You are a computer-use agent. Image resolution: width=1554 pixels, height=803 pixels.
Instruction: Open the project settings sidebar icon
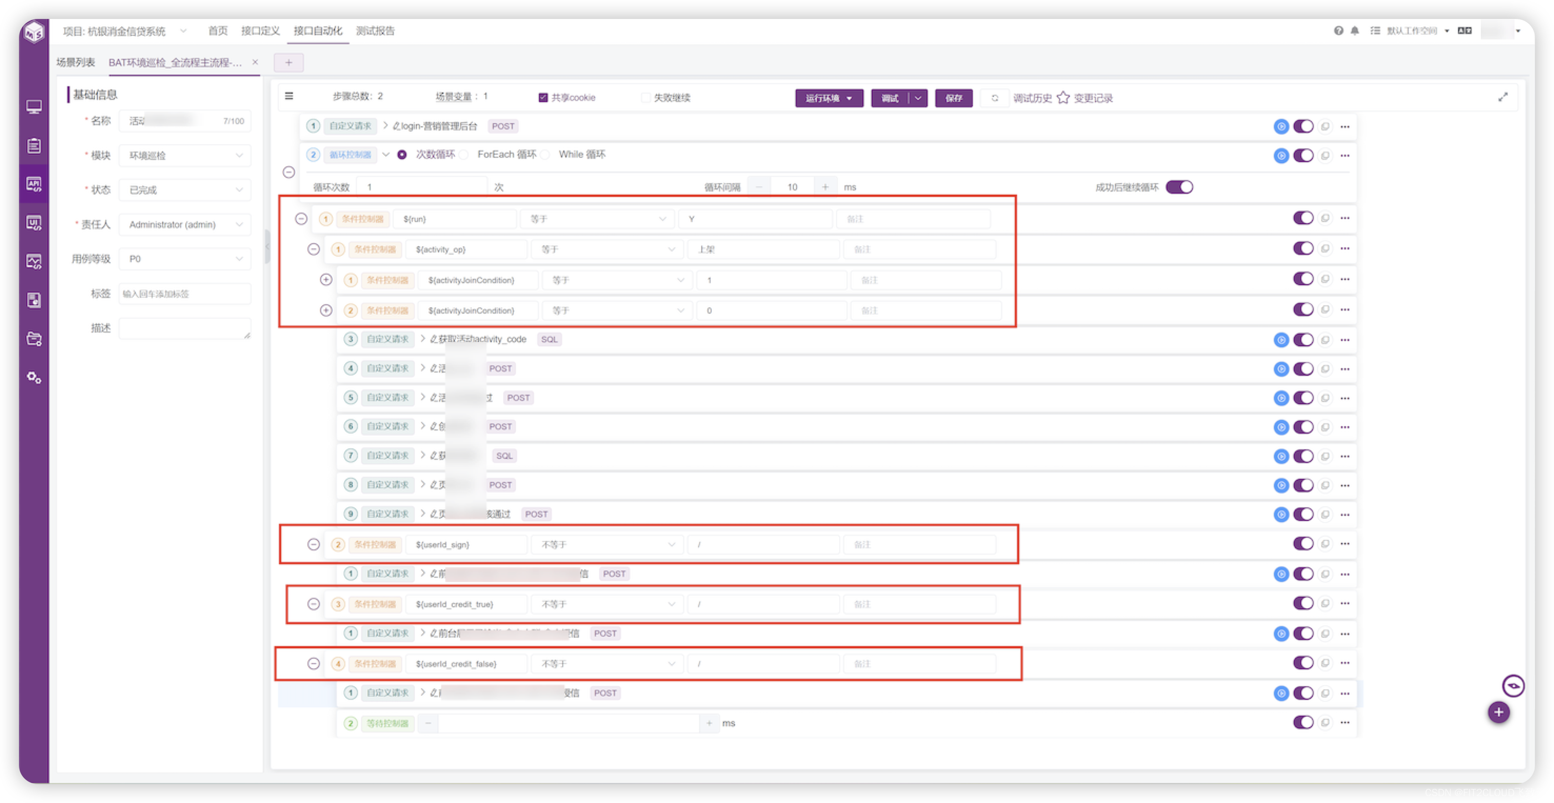pos(34,339)
